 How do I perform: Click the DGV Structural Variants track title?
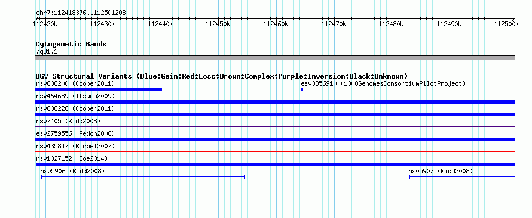pos(222,76)
